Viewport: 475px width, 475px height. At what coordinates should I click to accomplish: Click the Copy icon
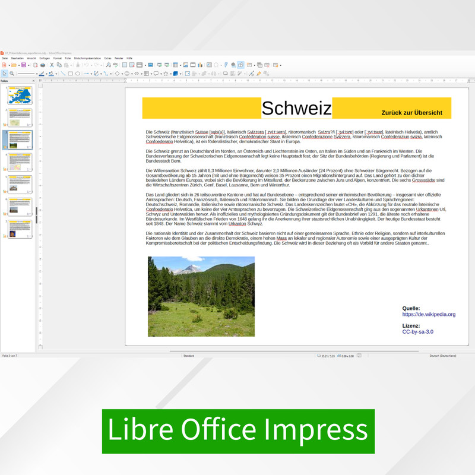[x=59, y=65]
